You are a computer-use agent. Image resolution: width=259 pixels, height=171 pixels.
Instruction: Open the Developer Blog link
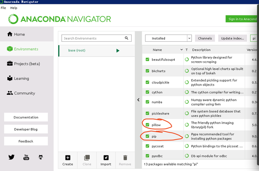coord(26,129)
